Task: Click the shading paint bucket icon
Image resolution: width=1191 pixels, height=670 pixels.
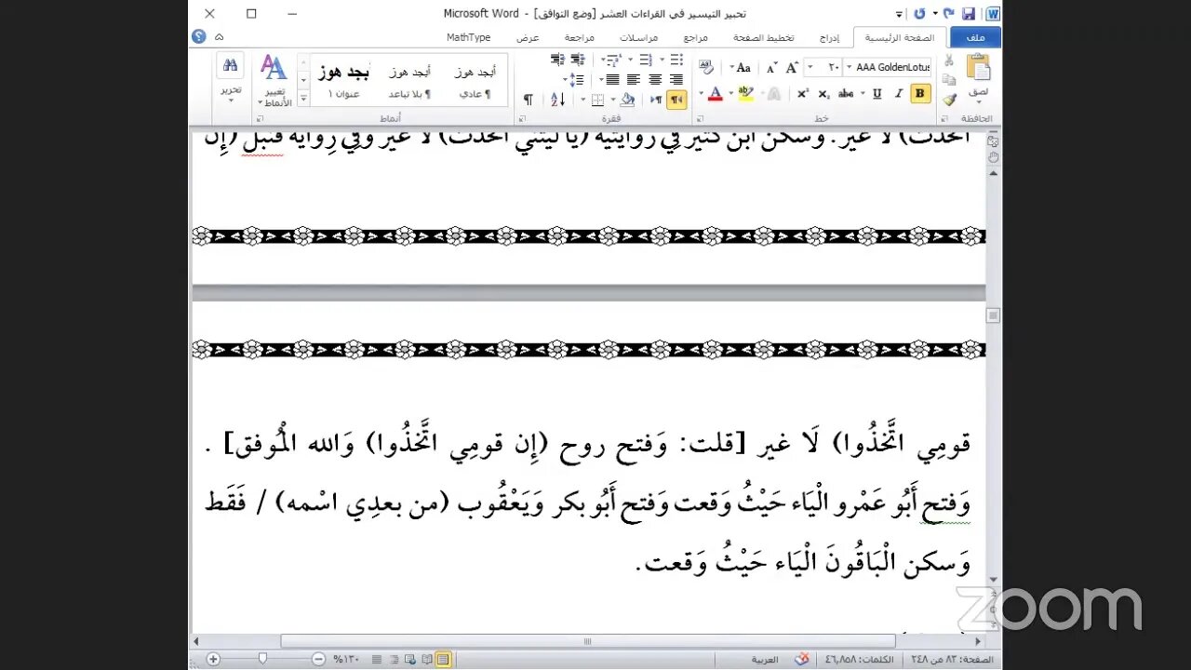Action: pyautogui.click(x=627, y=100)
